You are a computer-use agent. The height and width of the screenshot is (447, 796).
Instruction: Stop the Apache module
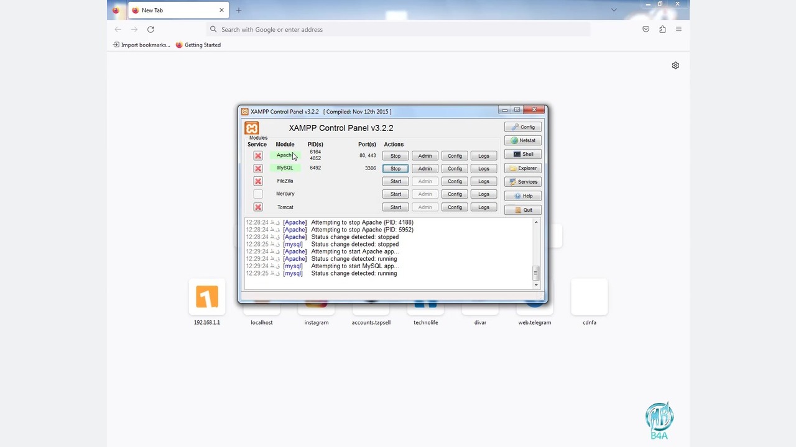[x=396, y=156]
